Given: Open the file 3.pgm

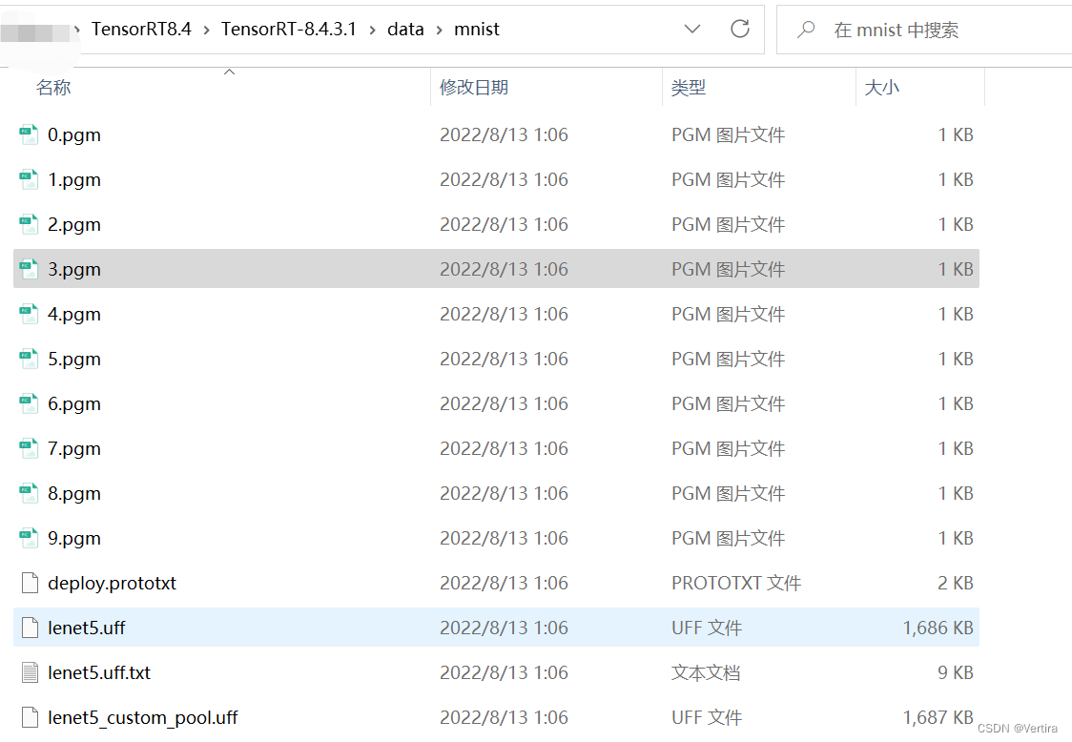Looking at the screenshot, I should [74, 269].
